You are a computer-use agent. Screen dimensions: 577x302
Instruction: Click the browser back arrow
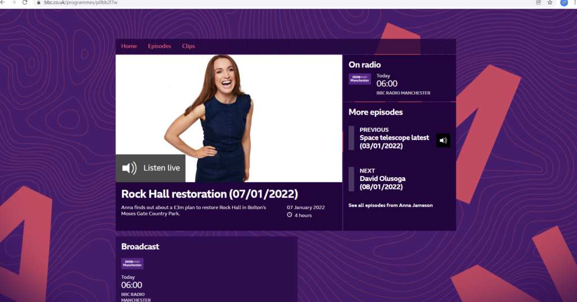tap(3, 2)
